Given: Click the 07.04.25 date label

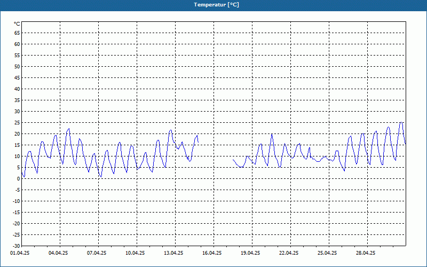Looking at the screenshot, I should [x=97, y=253].
